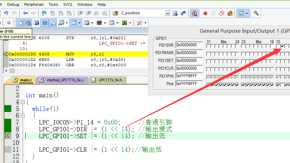Comment out the selection

[96, 13]
